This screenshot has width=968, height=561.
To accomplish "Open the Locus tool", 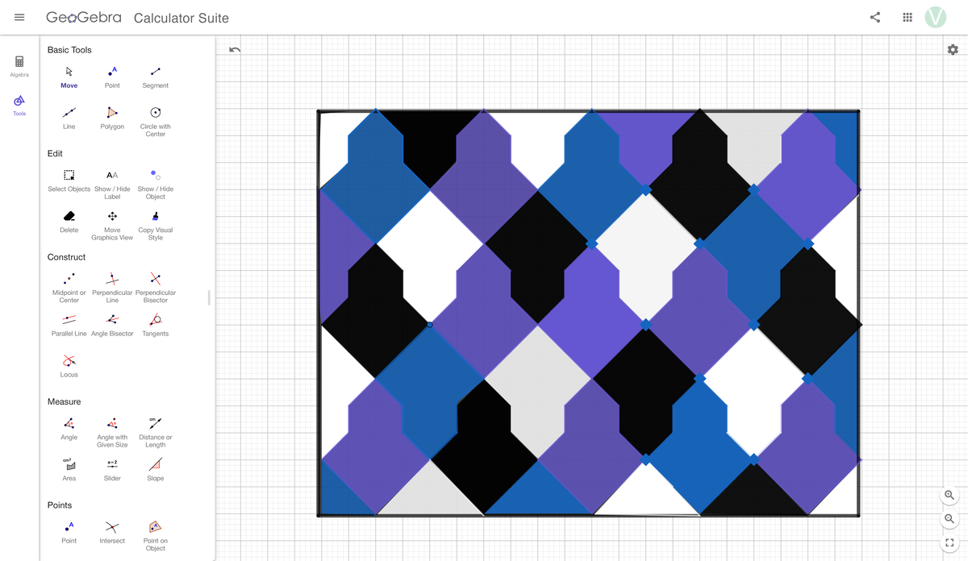I will (x=69, y=363).
